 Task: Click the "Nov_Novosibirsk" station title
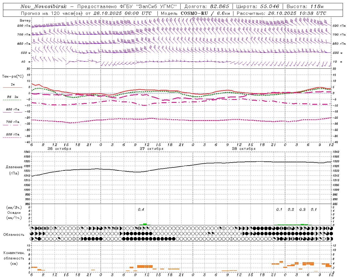44,6
